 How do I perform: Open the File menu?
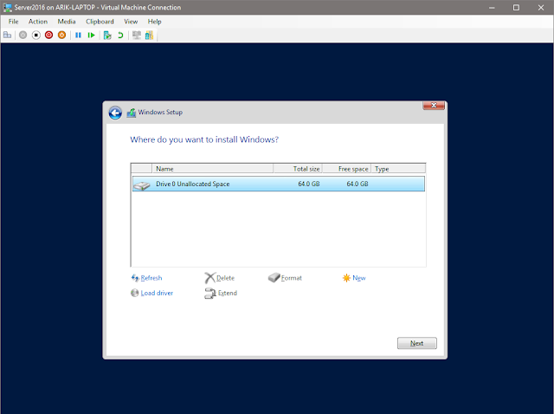point(14,22)
